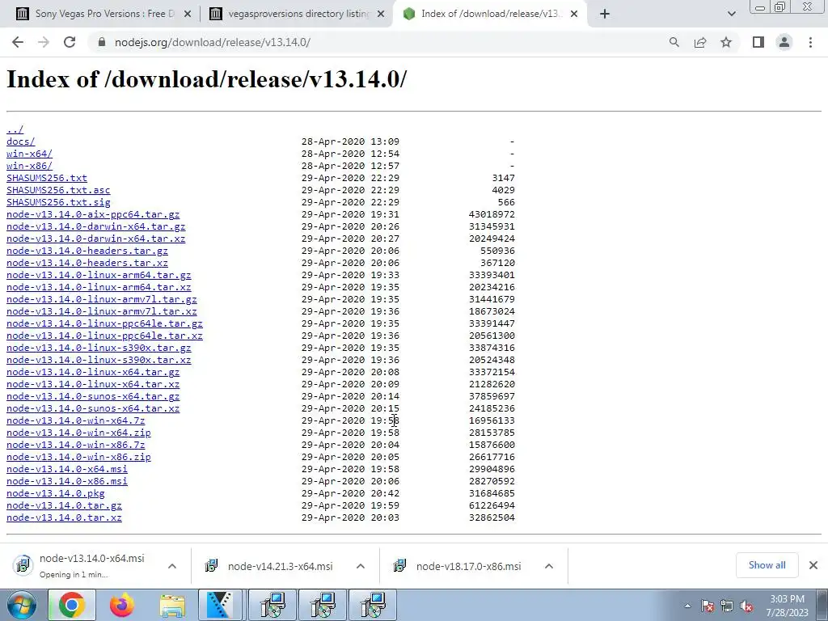Open the Chrome profile avatar
This screenshot has height=621, width=828.
coord(784,42)
